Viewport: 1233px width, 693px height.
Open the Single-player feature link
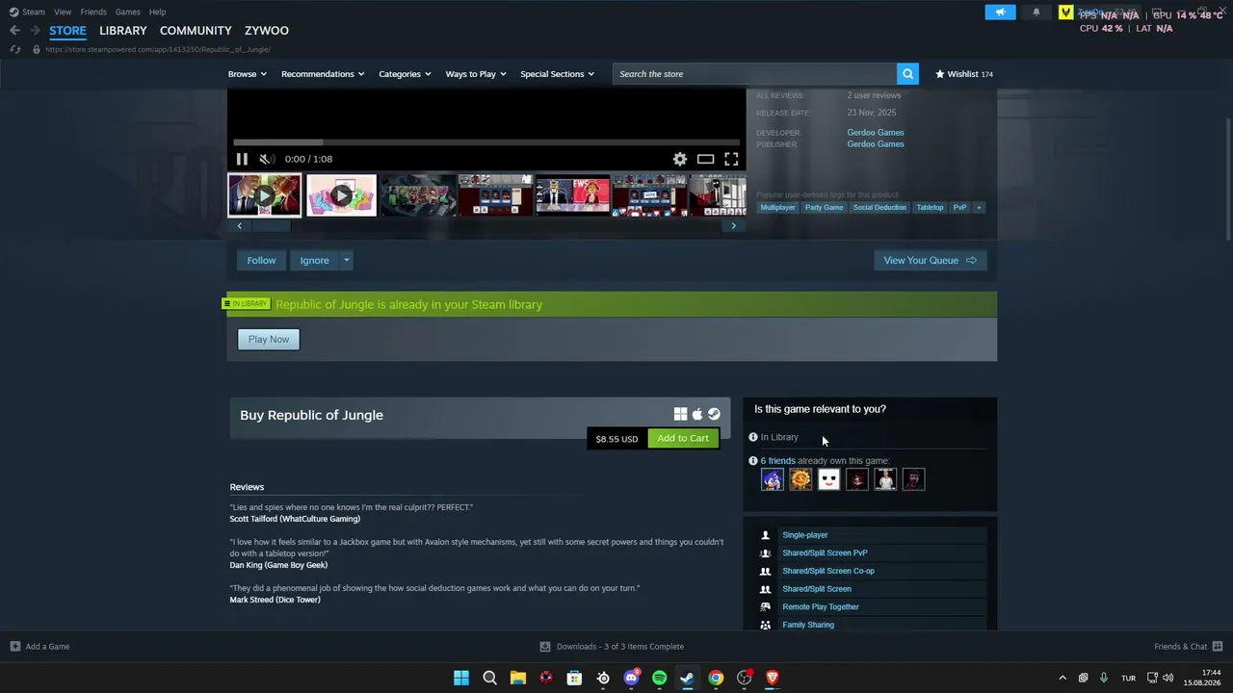tap(805, 535)
